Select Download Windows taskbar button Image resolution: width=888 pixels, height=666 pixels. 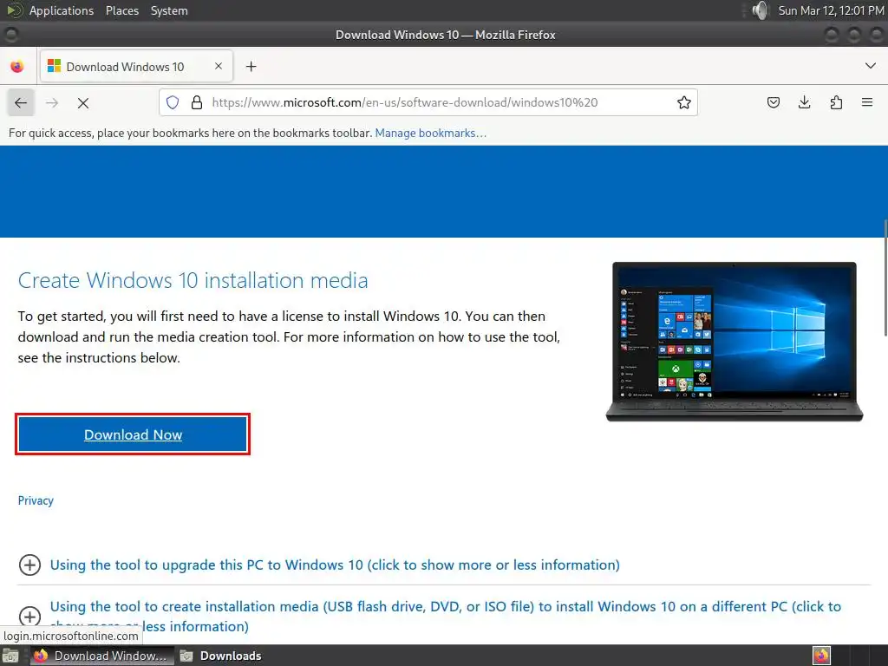click(102, 656)
